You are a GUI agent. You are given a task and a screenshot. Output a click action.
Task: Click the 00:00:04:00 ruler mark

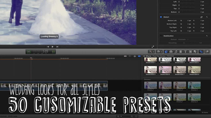click(65, 58)
